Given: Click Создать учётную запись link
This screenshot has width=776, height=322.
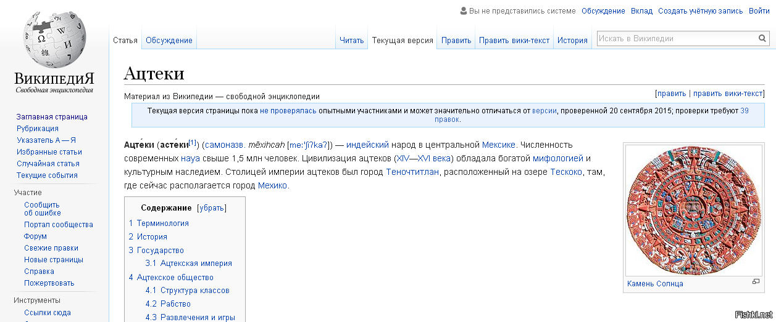Looking at the screenshot, I should pos(701,11).
